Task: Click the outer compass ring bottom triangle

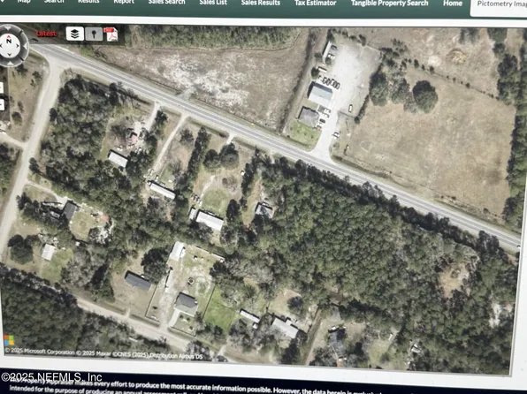Action: [10, 63]
